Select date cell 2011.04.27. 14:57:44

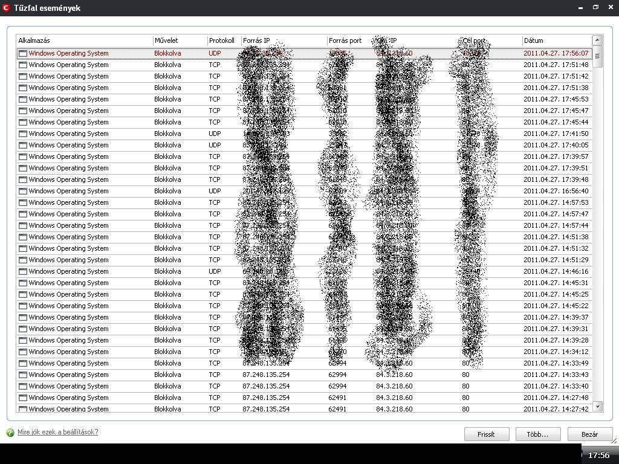click(x=556, y=225)
